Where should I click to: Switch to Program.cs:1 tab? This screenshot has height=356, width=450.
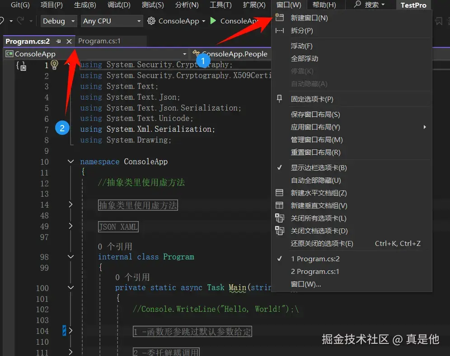tap(99, 41)
